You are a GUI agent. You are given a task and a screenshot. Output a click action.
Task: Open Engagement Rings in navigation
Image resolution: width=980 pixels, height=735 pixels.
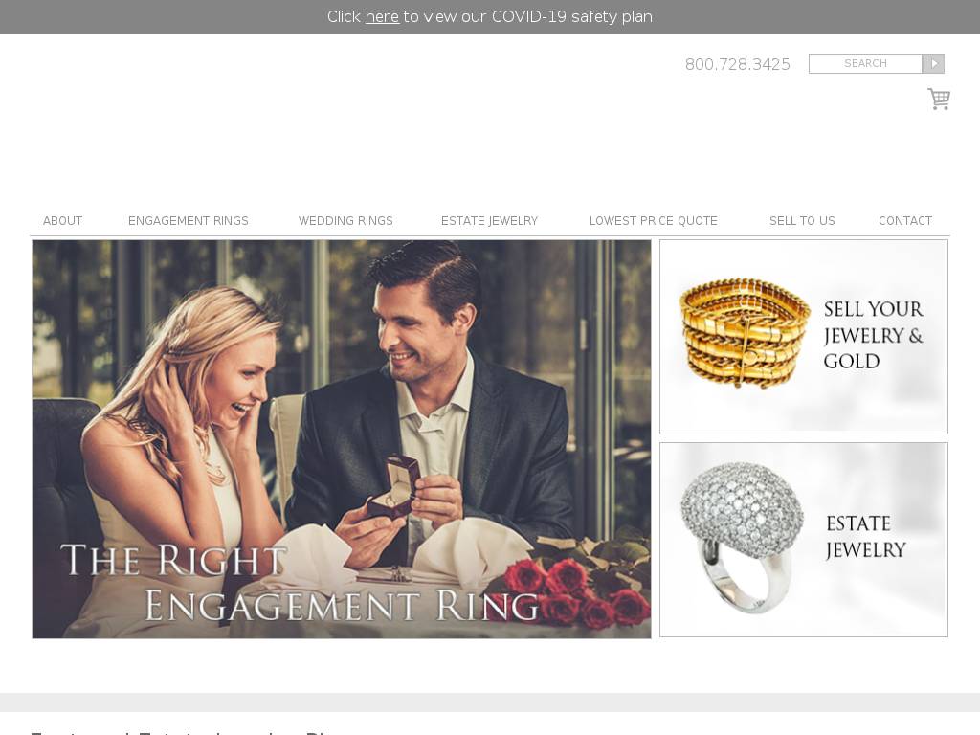(x=189, y=221)
